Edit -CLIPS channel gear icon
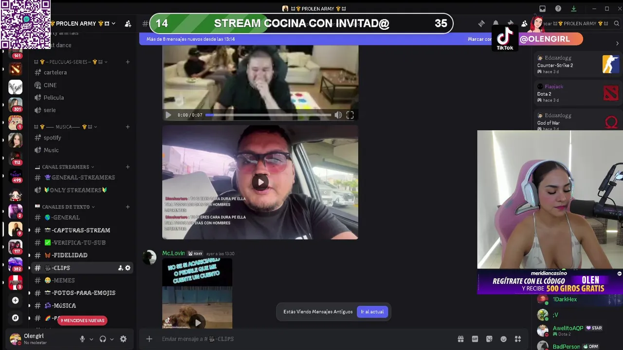623x350 pixels. tap(128, 268)
